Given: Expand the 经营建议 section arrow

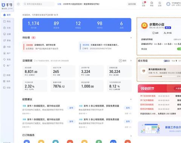Looking at the screenshot, I should [x=131, y=99].
